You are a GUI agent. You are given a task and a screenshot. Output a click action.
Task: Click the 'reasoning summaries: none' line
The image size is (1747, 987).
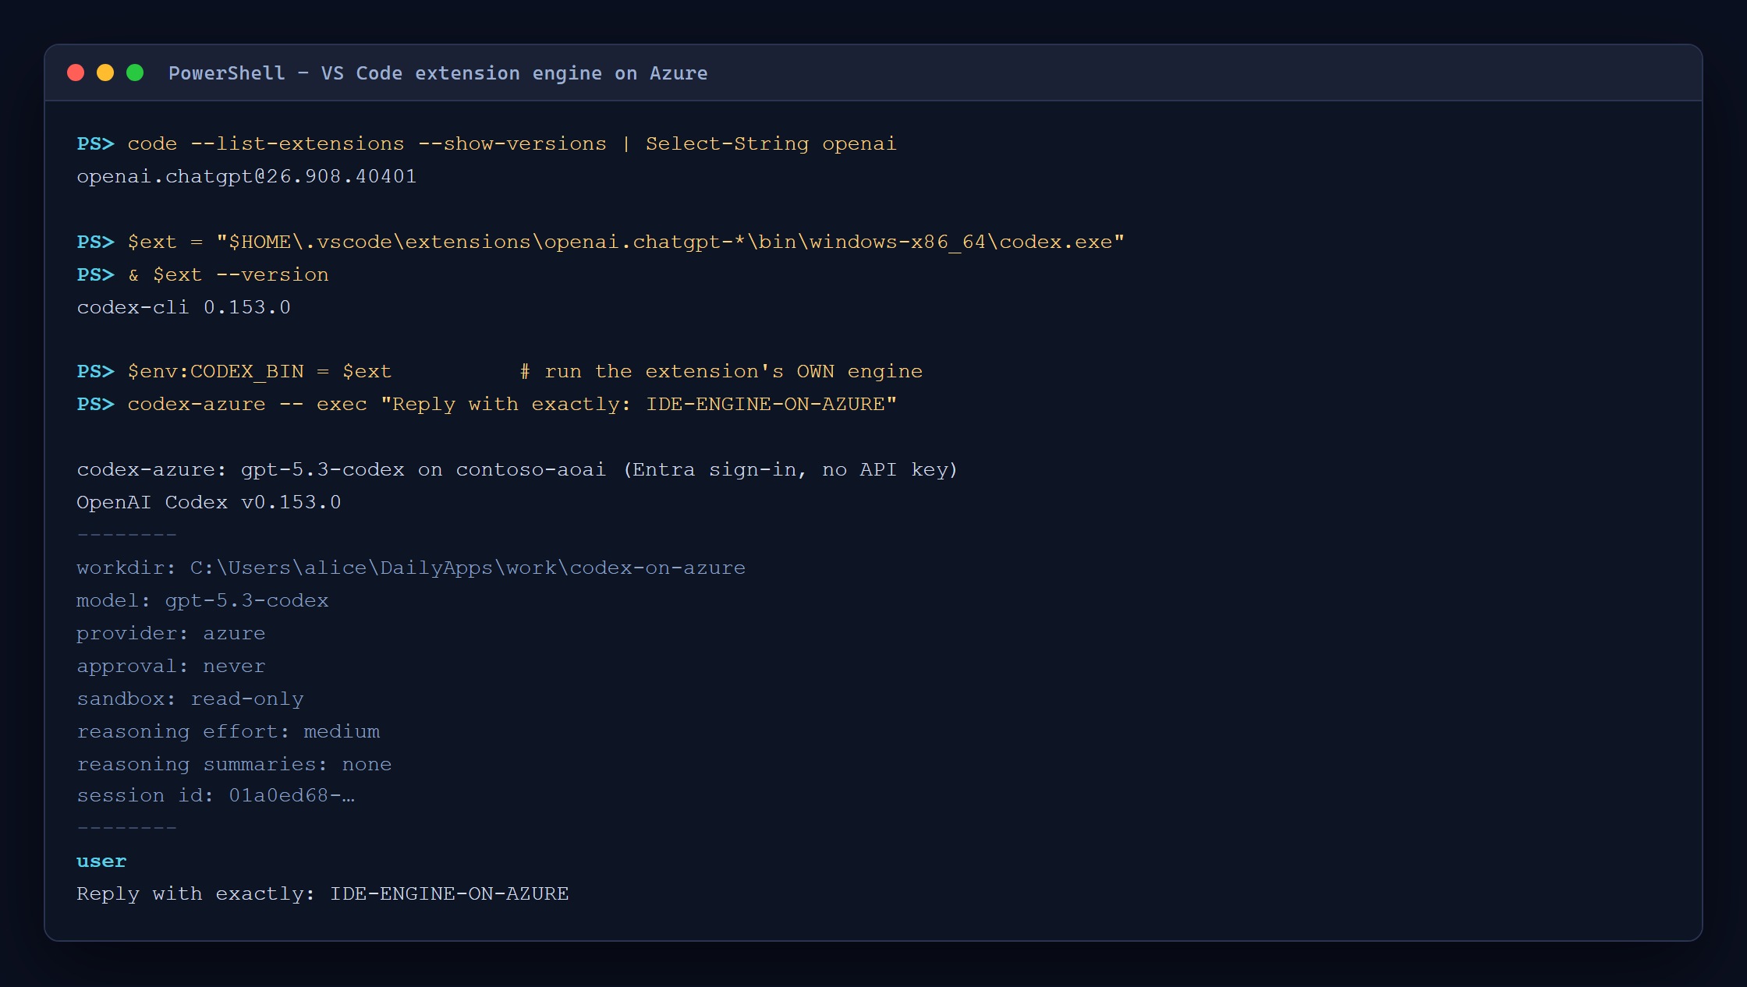(x=234, y=765)
